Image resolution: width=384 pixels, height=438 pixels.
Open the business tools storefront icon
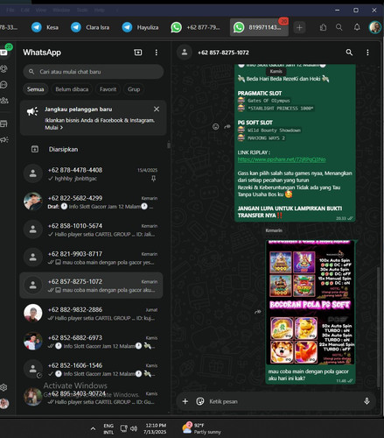pyautogui.click(x=4, y=124)
